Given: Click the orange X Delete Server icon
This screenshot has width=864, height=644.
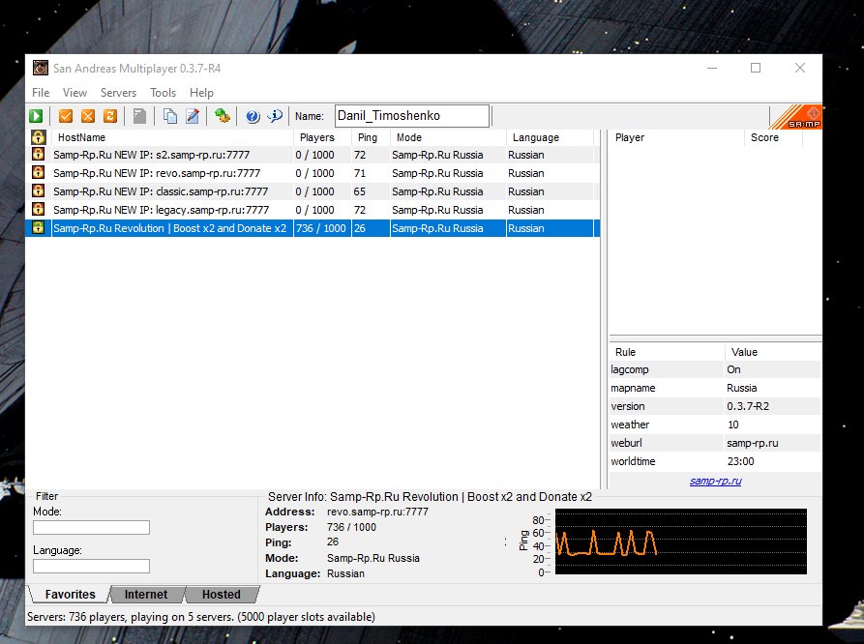Looking at the screenshot, I should tap(88, 116).
